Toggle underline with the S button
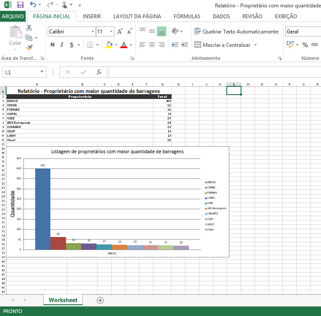 (x=71, y=45)
